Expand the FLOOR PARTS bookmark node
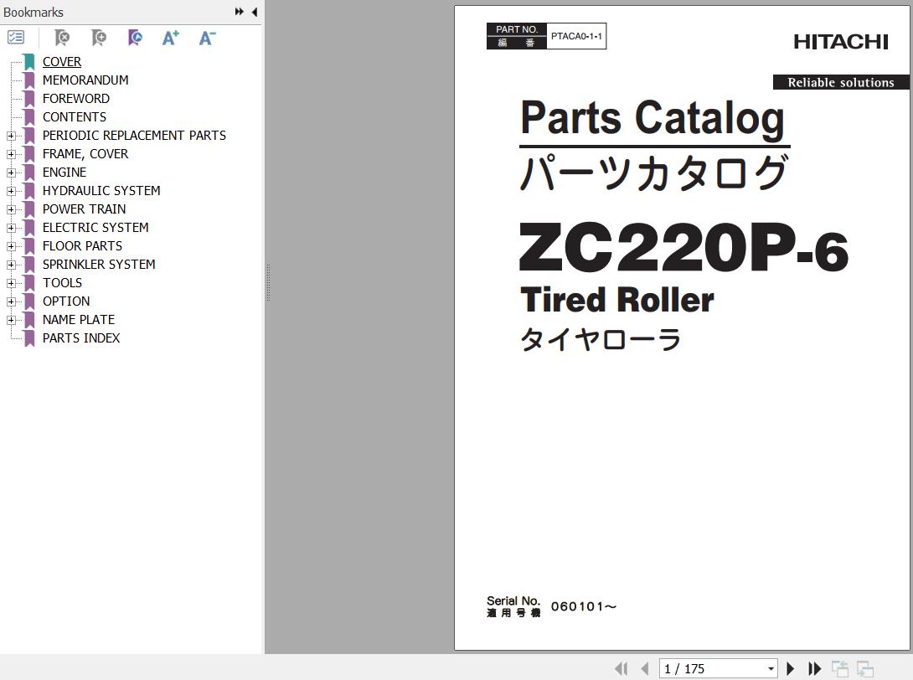The image size is (913, 680). coord(11,246)
